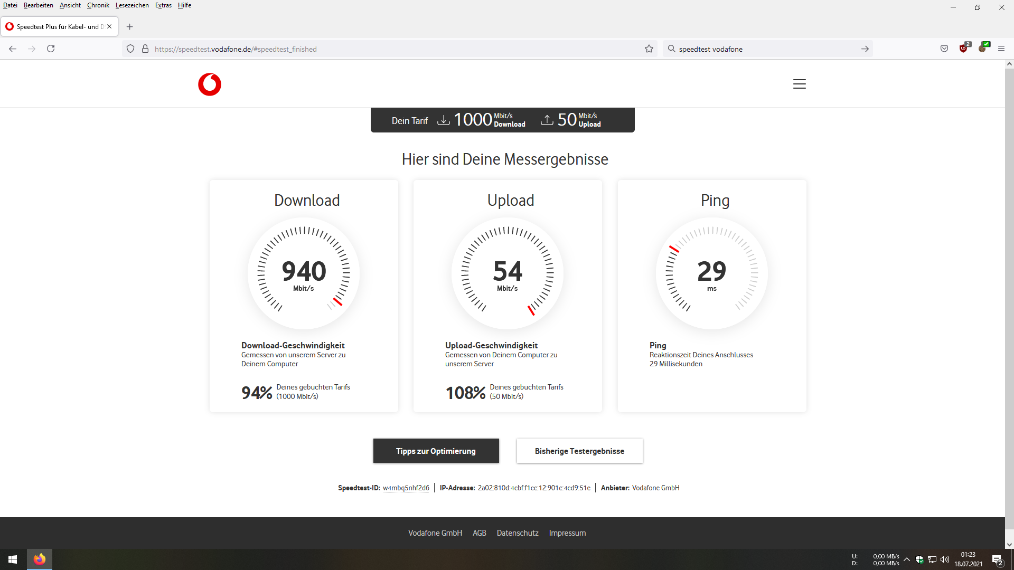The image size is (1014, 570).
Task: Open the Datenschutz footer link
Action: tap(517, 533)
